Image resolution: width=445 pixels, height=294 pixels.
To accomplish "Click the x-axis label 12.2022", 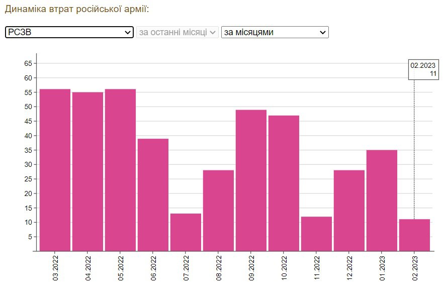I will [349, 268].
